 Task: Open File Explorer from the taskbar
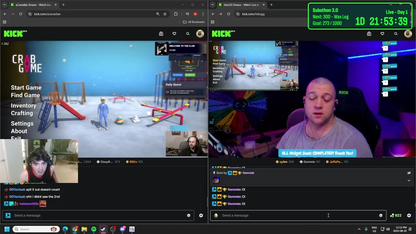tap(84, 229)
